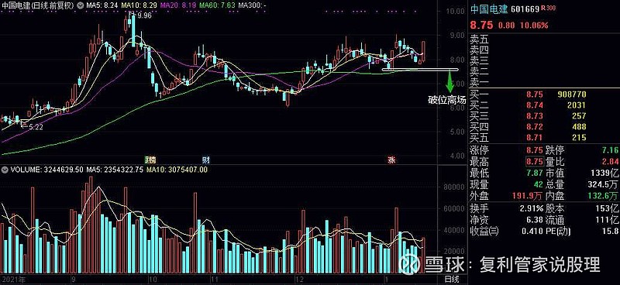The image size is (620, 285).
Task: Click the 10.06% change percentage
Action: pyautogui.click(x=534, y=26)
